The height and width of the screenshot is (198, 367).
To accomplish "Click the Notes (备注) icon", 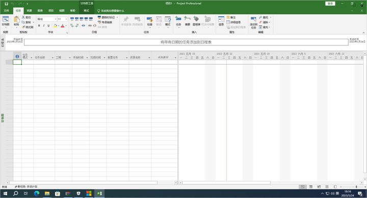I will point(228,17).
